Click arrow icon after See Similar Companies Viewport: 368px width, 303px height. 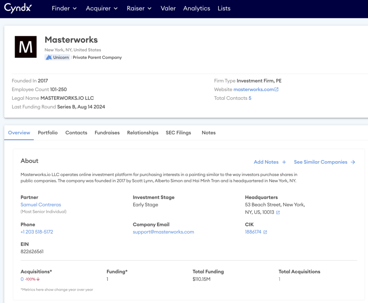(353, 162)
